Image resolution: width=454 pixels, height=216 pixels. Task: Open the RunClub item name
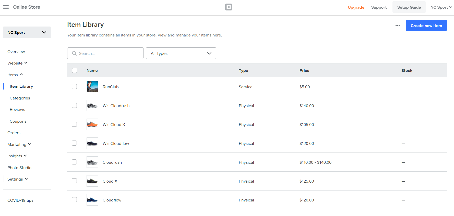111,87
